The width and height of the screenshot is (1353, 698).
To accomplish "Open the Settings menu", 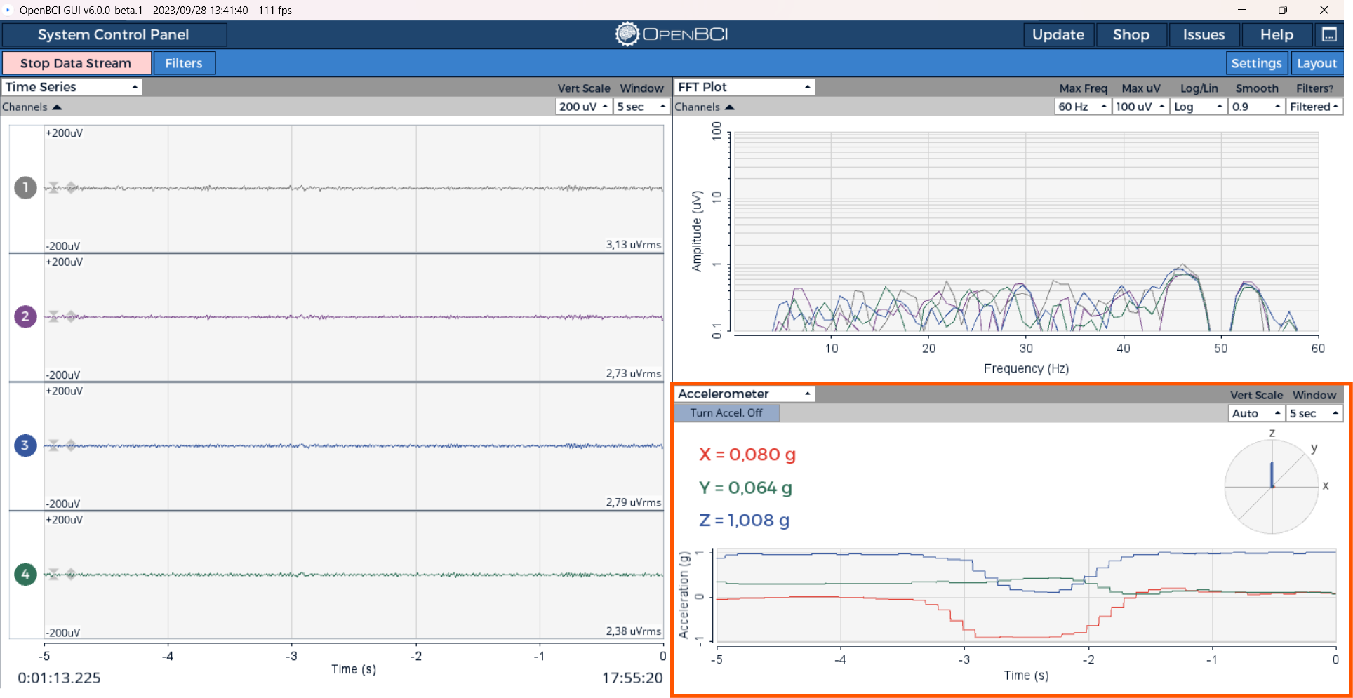I will click(1257, 63).
